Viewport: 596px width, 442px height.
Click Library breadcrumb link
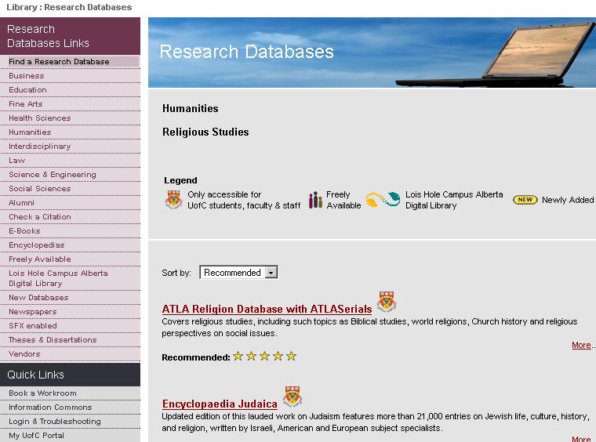point(22,7)
